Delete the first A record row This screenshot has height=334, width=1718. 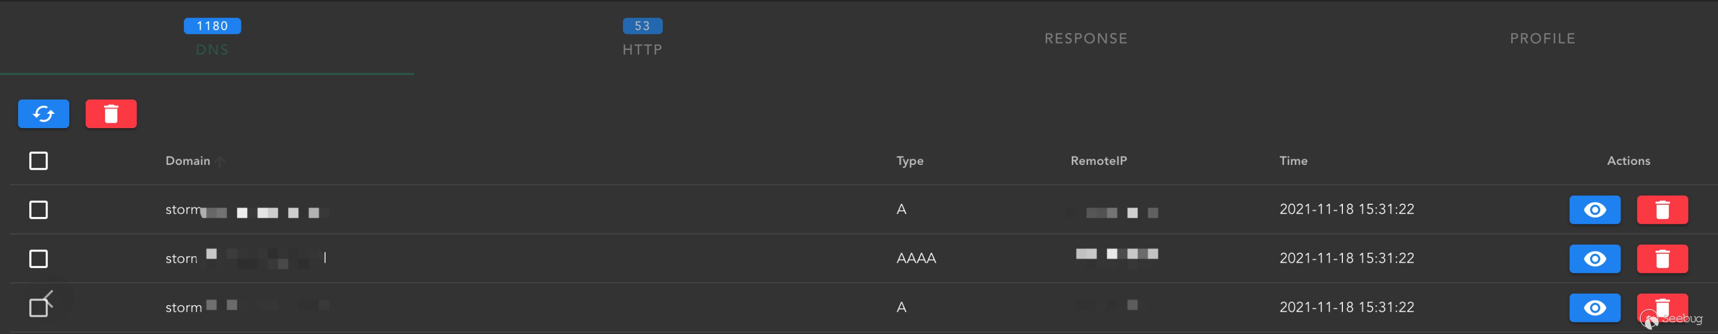point(1662,210)
